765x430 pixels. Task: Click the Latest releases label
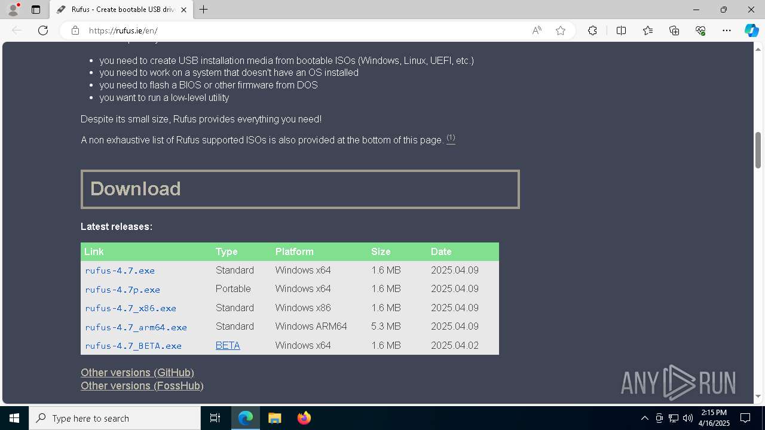click(117, 227)
